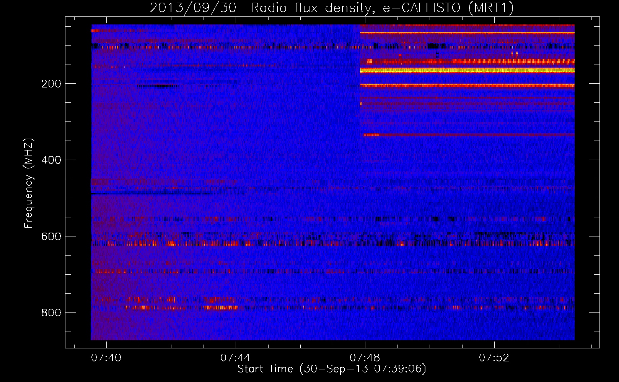Click the '200' frequency tick label
This screenshot has height=382, width=619.
(x=51, y=84)
